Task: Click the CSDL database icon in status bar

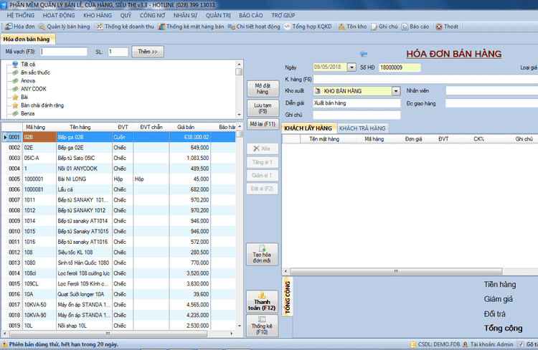Action: pyautogui.click(x=413, y=344)
